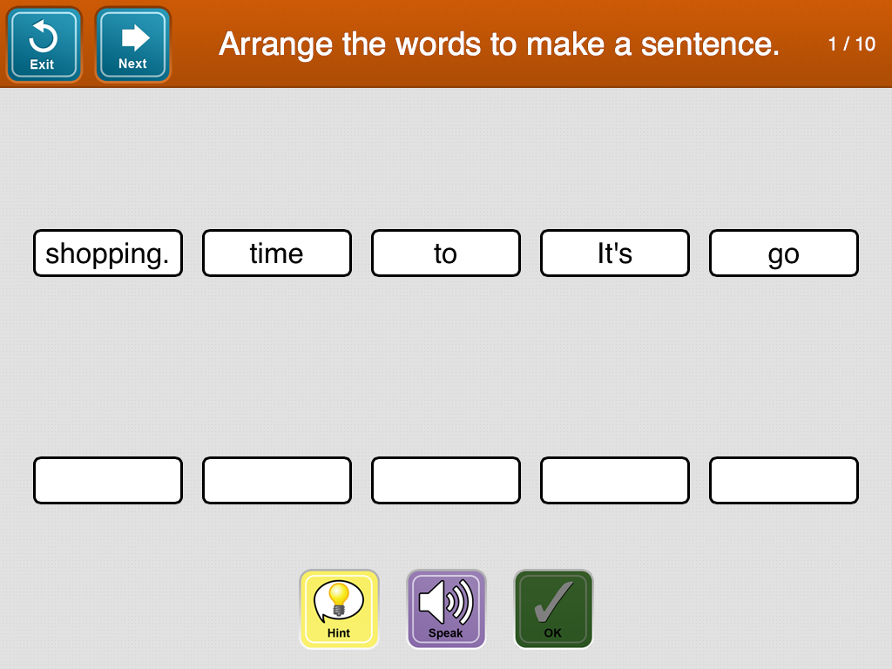Select the word tile "shopping."

point(108,253)
